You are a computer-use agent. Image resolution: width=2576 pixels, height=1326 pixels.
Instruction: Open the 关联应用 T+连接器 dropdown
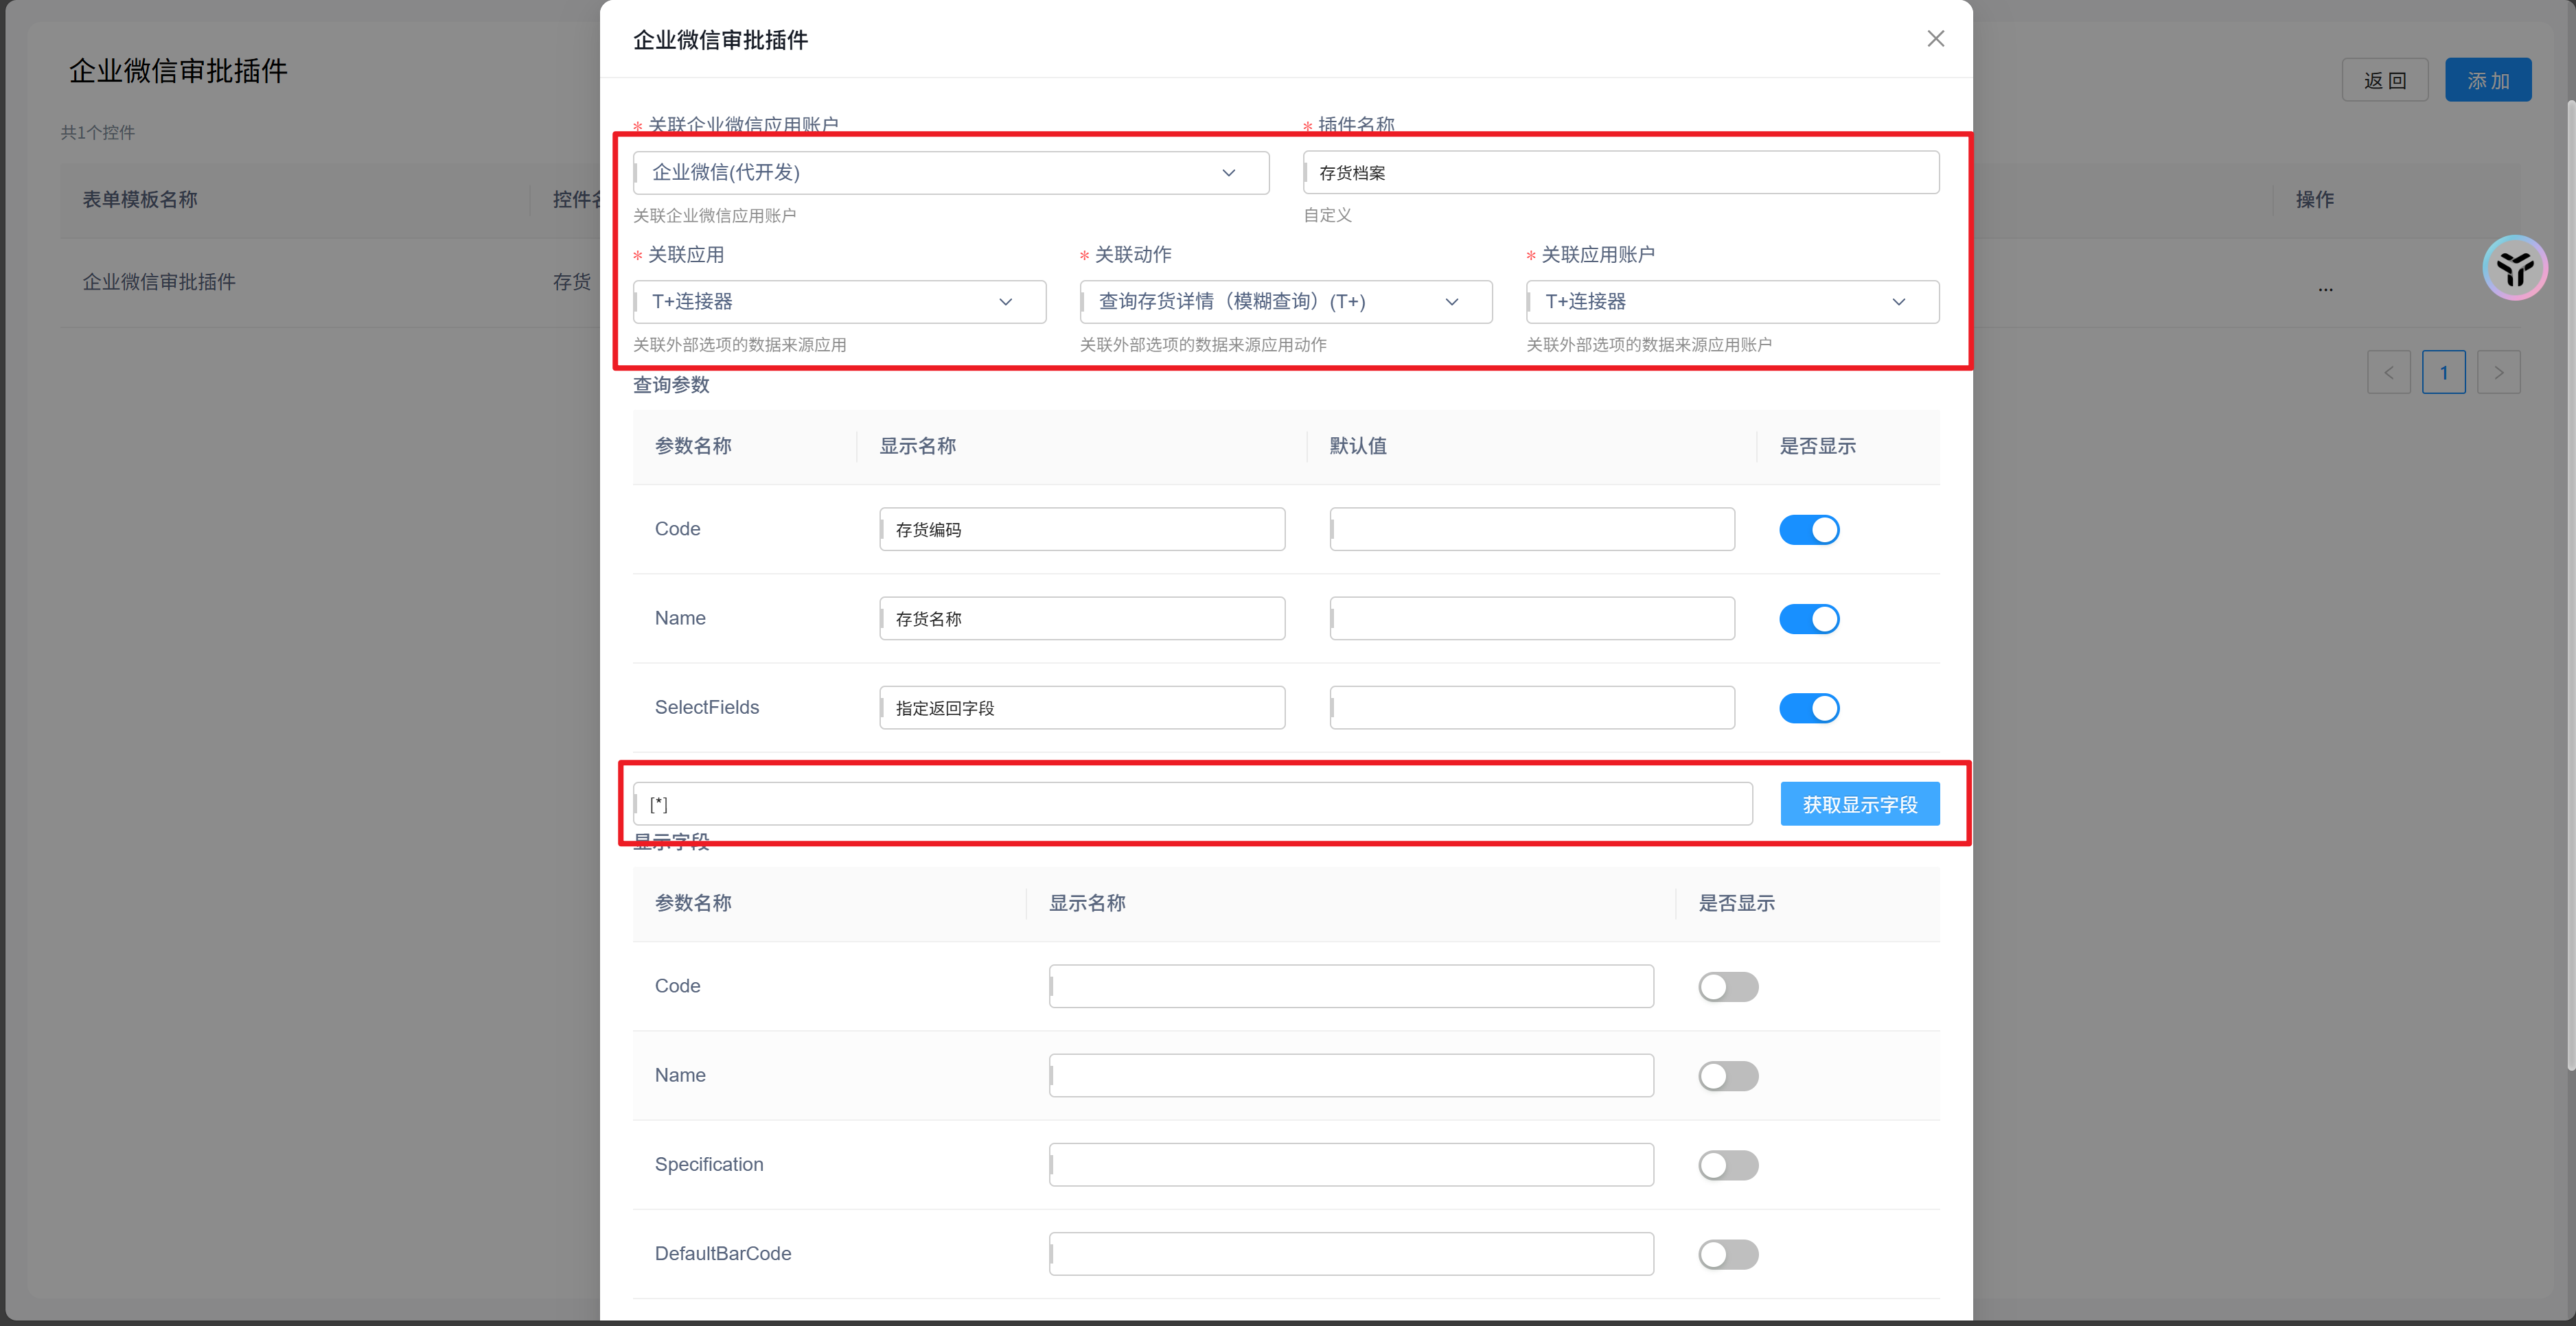(x=838, y=301)
